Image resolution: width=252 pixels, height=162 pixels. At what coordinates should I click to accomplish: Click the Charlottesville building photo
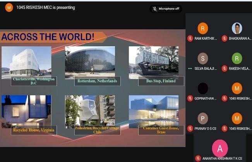point(27,62)
